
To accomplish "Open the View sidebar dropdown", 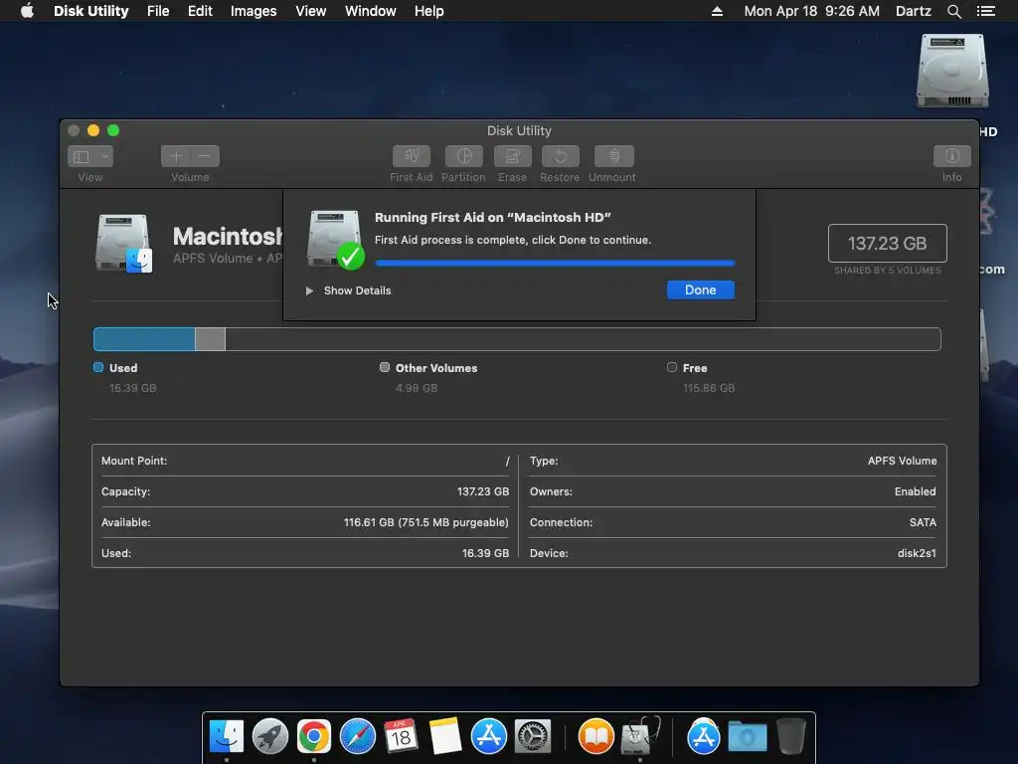I will pyautogui.click(x=90, y=156).
